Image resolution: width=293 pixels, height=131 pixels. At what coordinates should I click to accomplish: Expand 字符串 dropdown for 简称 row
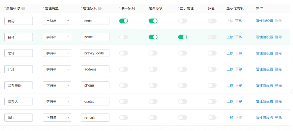(x=57, y=53)
